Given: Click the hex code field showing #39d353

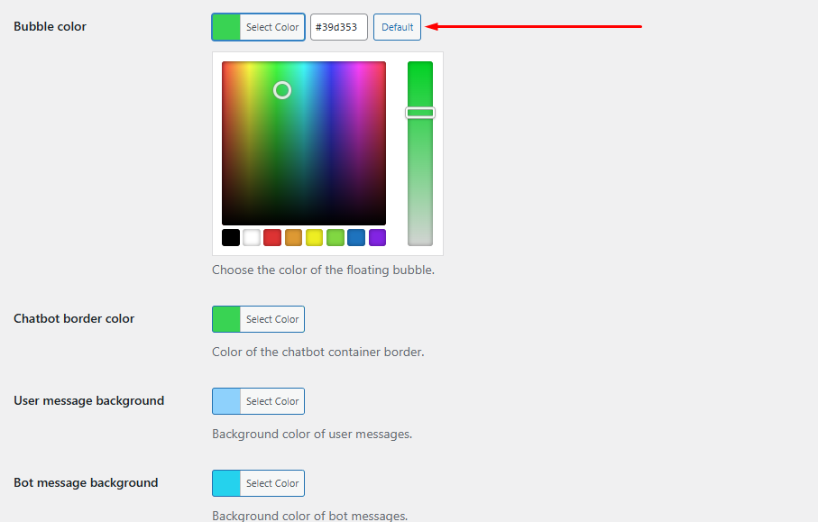Looking at the screenshot, I should click(338, 26).
